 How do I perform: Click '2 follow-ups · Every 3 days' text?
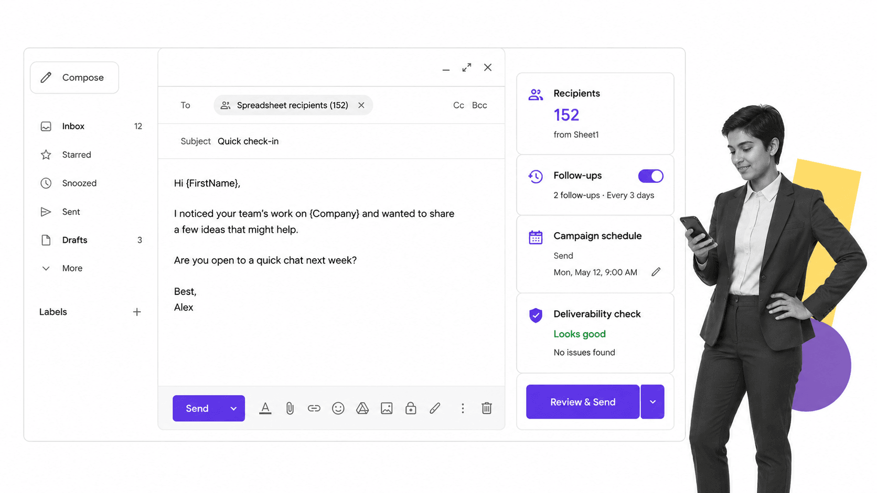point(604,195)
